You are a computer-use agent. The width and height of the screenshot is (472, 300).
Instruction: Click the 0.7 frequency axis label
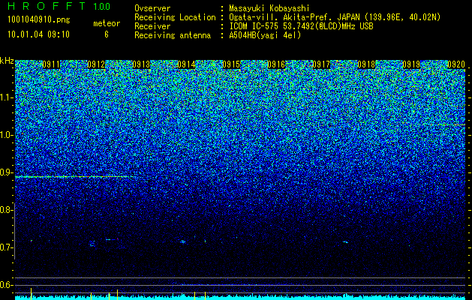pyautogui.click(x=5, y=247)
